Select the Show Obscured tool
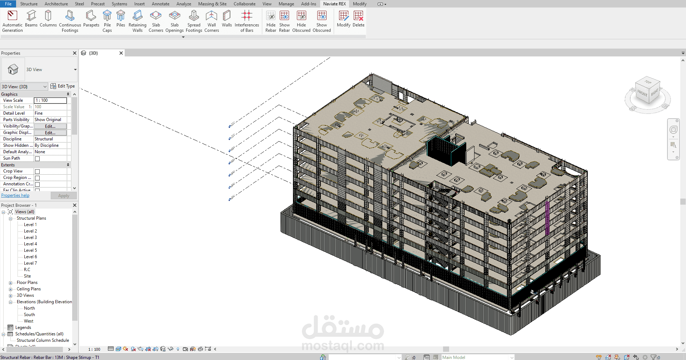686x360 pixels. pyautogui.click(x=322, y=20)
